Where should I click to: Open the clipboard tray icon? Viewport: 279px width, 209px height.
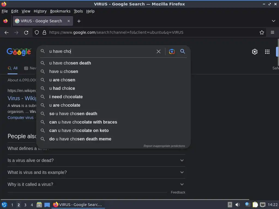255,205
